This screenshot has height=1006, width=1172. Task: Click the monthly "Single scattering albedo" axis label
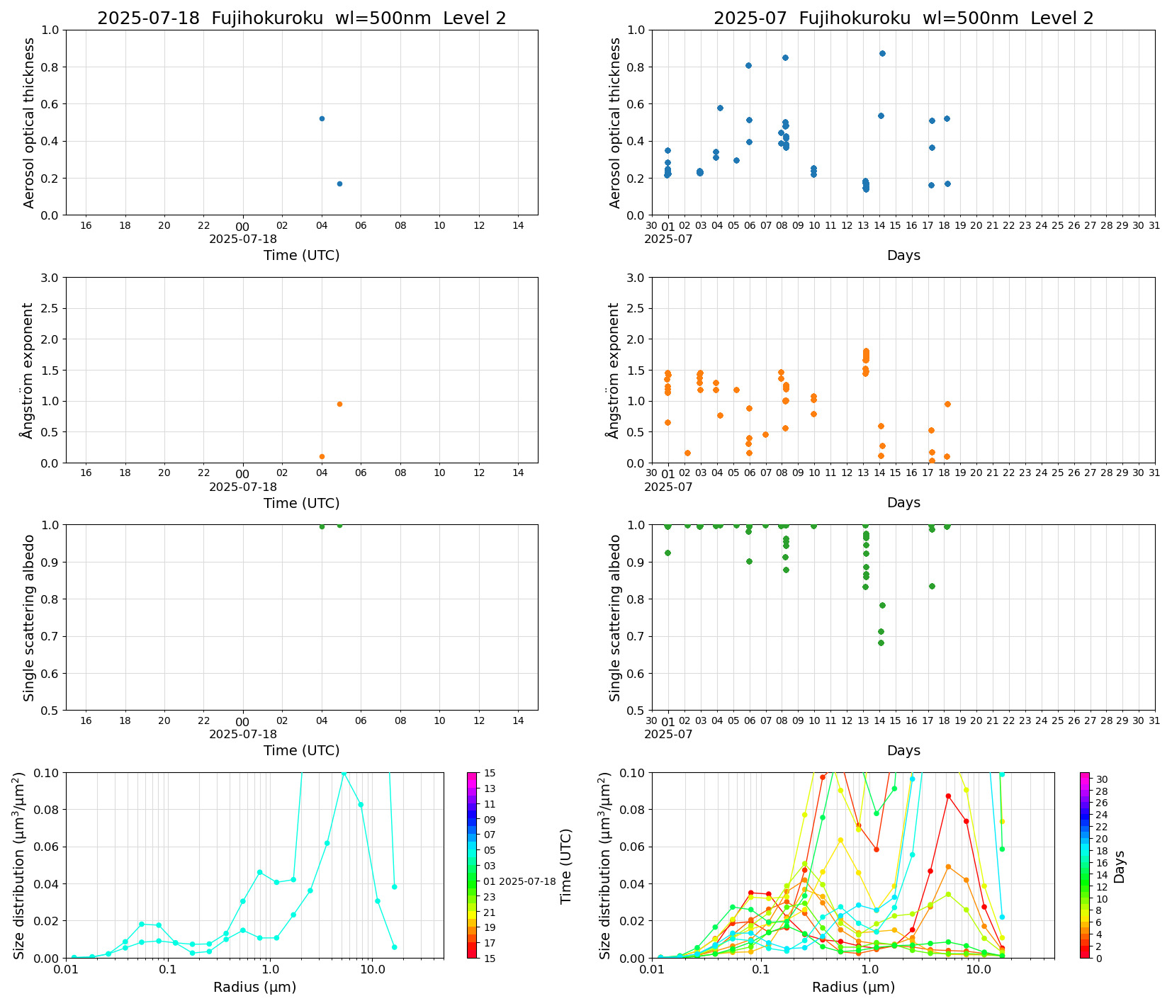615,618
